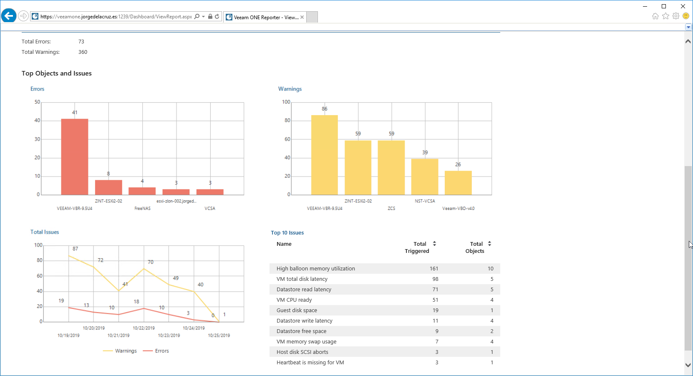This screenshot has width=693, height=376.
Task: Click the vertical scrollbar down arrow
Action: 688,365
